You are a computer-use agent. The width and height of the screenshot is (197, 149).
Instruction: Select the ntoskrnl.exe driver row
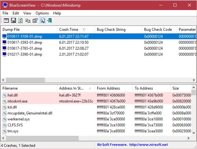click(x=96, y=101)
